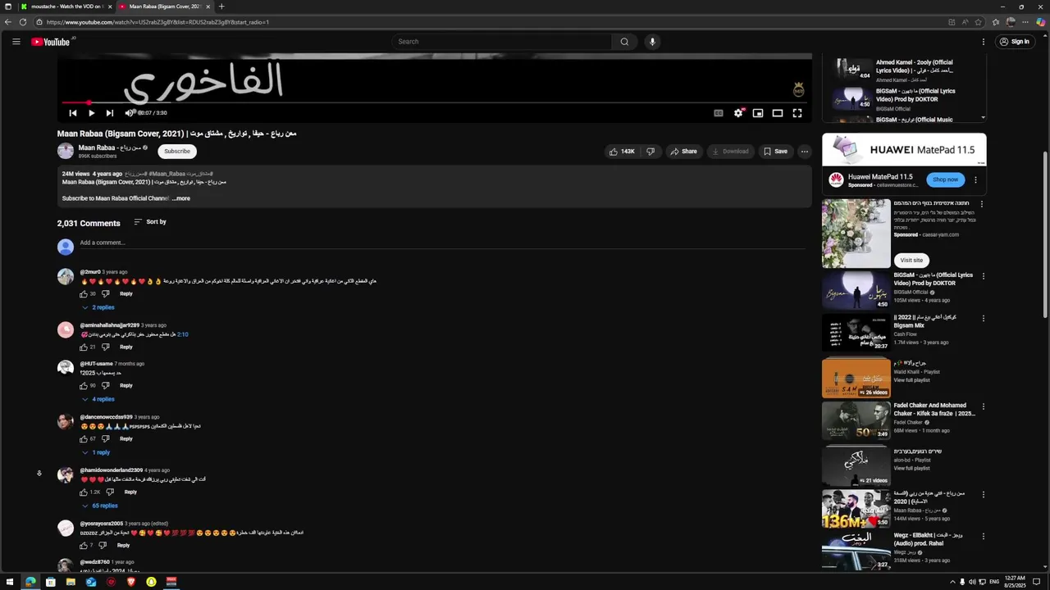Click the Sign in button
This screenshot has width=1050, height=590.
pos(1015,42)
